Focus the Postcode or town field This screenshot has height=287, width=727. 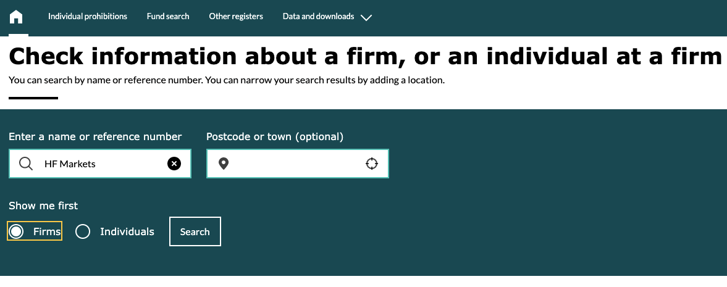tap(298, 164)
